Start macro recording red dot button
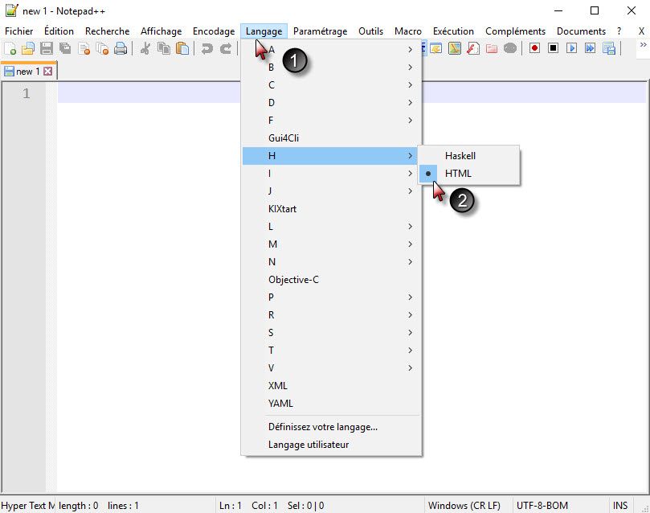This screenshot has height=513, width=650. [x=534, y=48]
